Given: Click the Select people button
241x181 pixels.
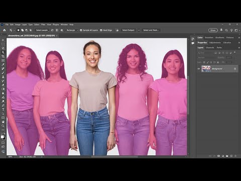Looking at the screenshot, I should 42,30.
